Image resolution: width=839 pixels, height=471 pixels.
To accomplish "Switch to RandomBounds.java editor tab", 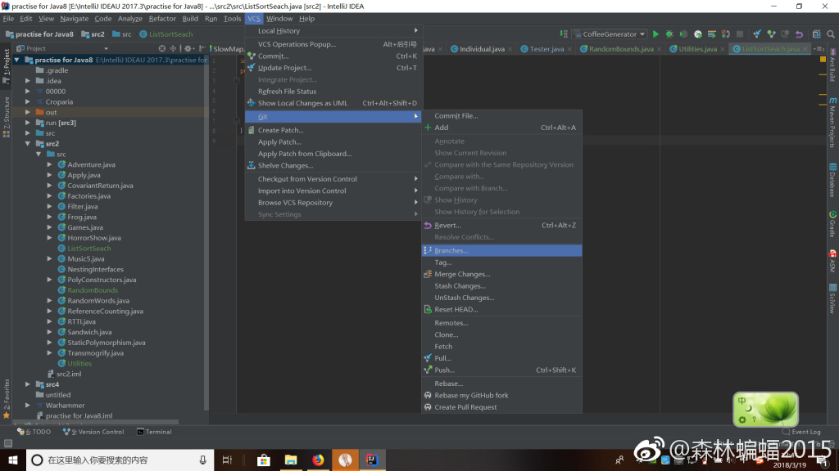I will 621,48.
